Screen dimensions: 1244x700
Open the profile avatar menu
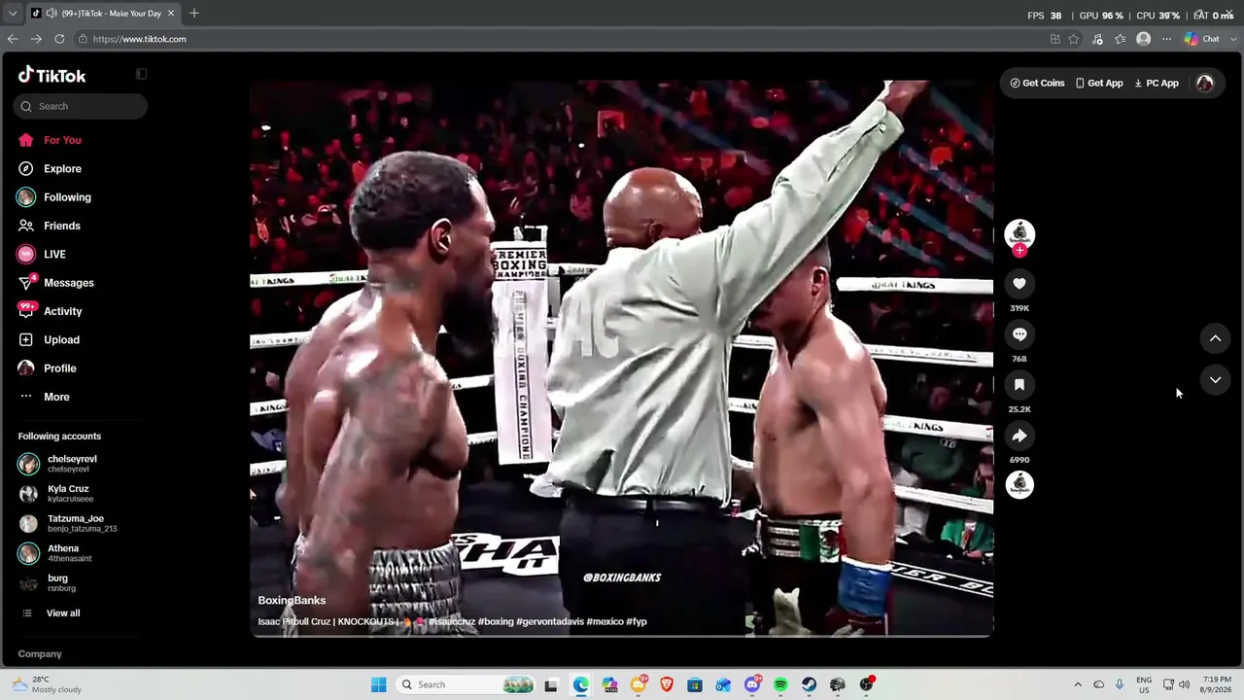(1205, 84)
